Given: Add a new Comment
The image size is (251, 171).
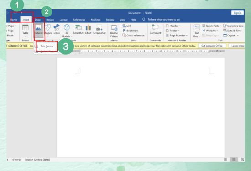Looking at the screenshot, I should click(155, 30).
